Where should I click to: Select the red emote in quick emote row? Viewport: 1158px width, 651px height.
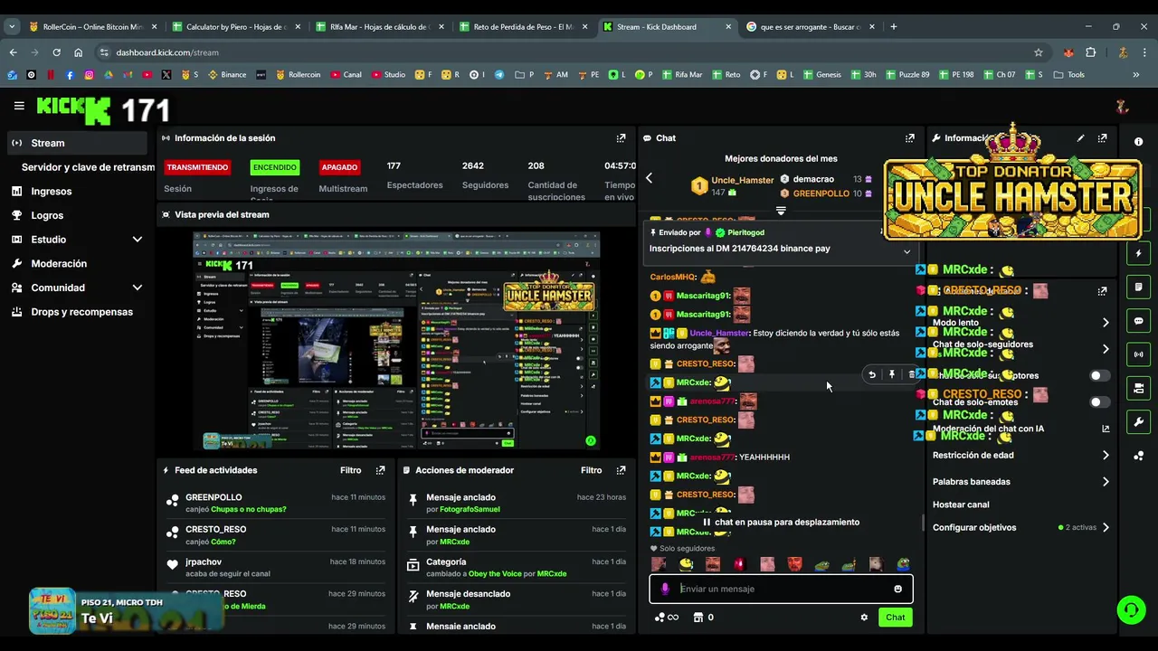(x=739, y=564)
